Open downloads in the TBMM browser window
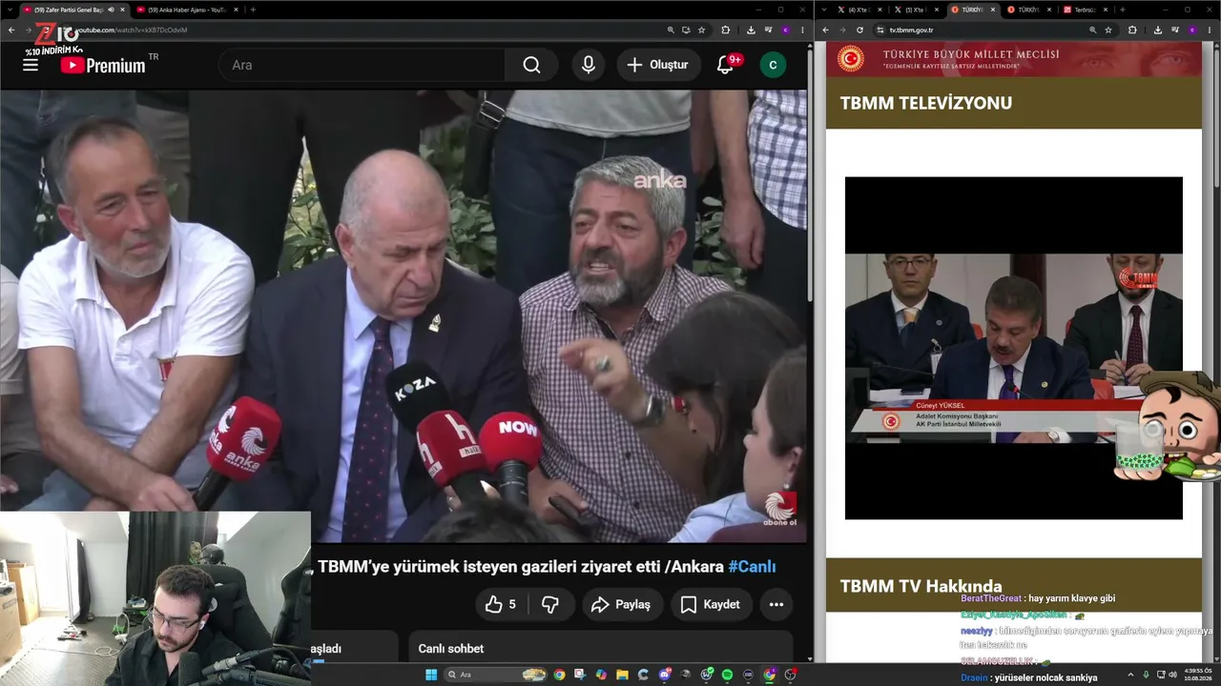 point(1157,30)
